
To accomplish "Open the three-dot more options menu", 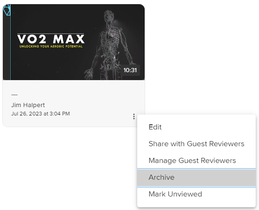I will [x=134, y=116].
